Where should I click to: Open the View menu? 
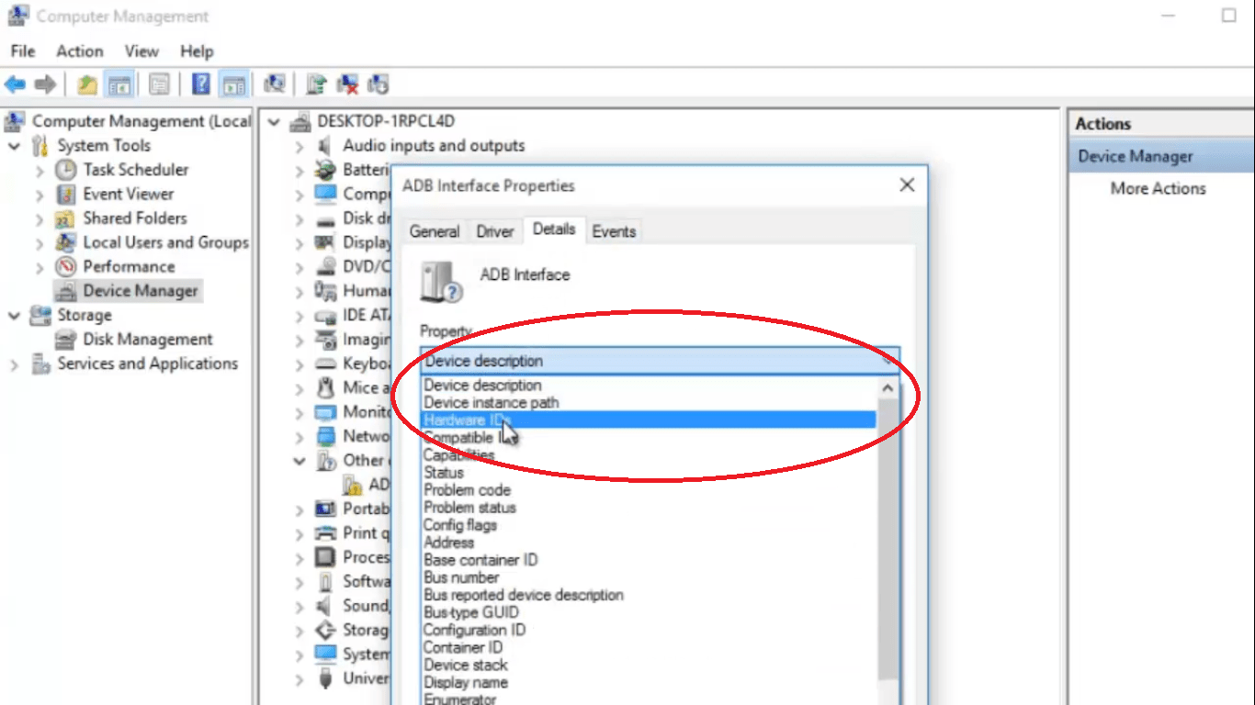(x=141, y=51)
